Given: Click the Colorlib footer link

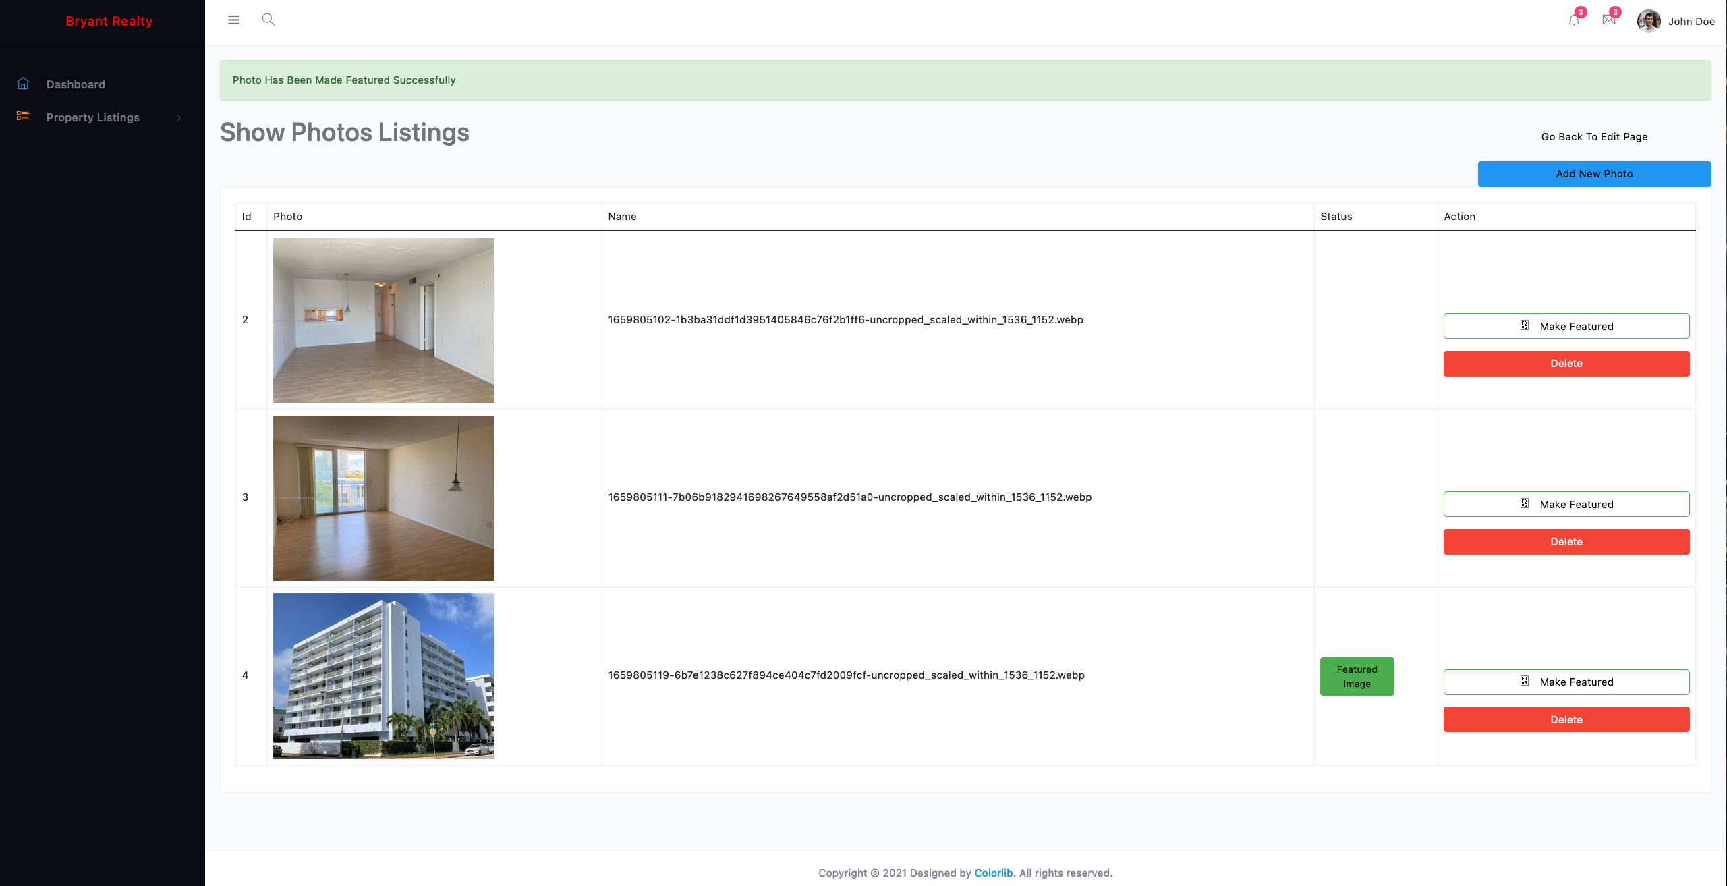Looking at the screenshot, I should 993,873.
